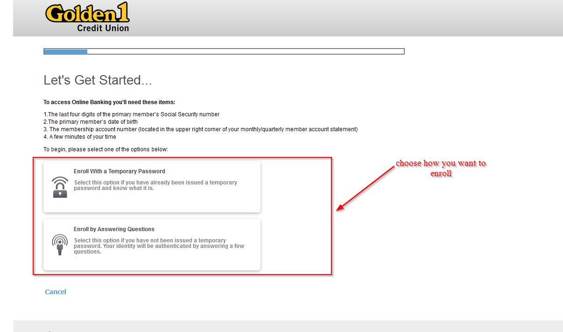Select Enroll by Answering Questions heading
Image resolution: width=563 pixels, height=332 pixels.
[x=114, y=229]
